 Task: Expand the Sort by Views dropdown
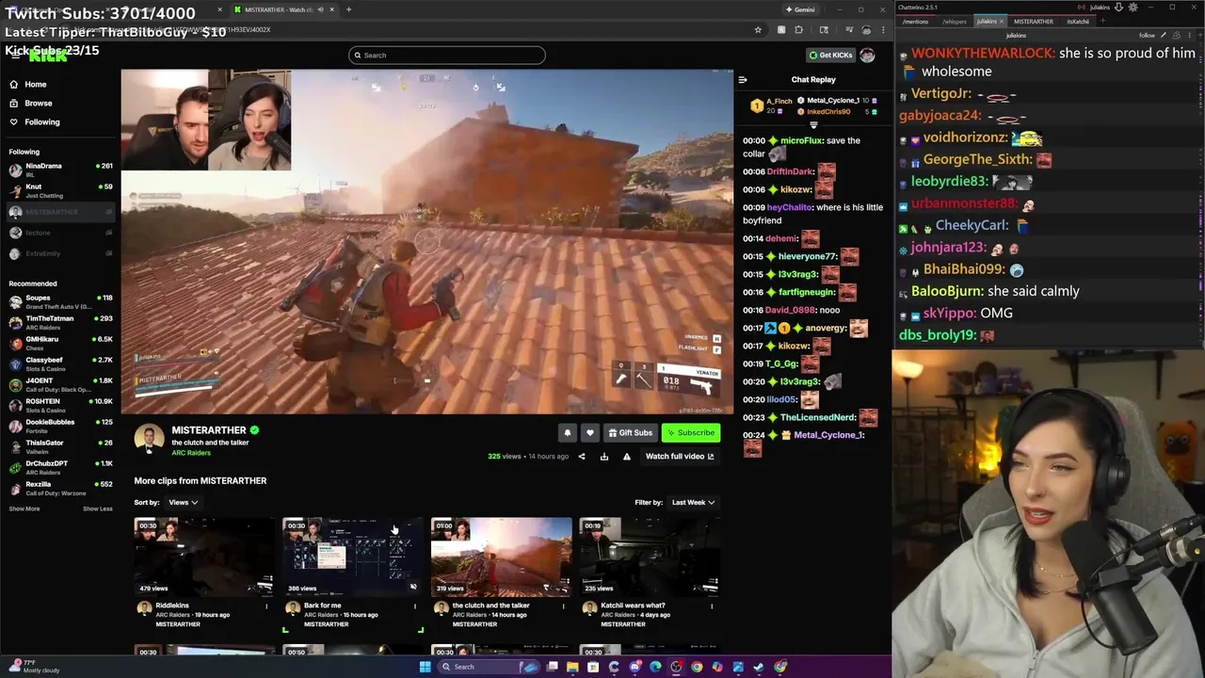[183, 502]
